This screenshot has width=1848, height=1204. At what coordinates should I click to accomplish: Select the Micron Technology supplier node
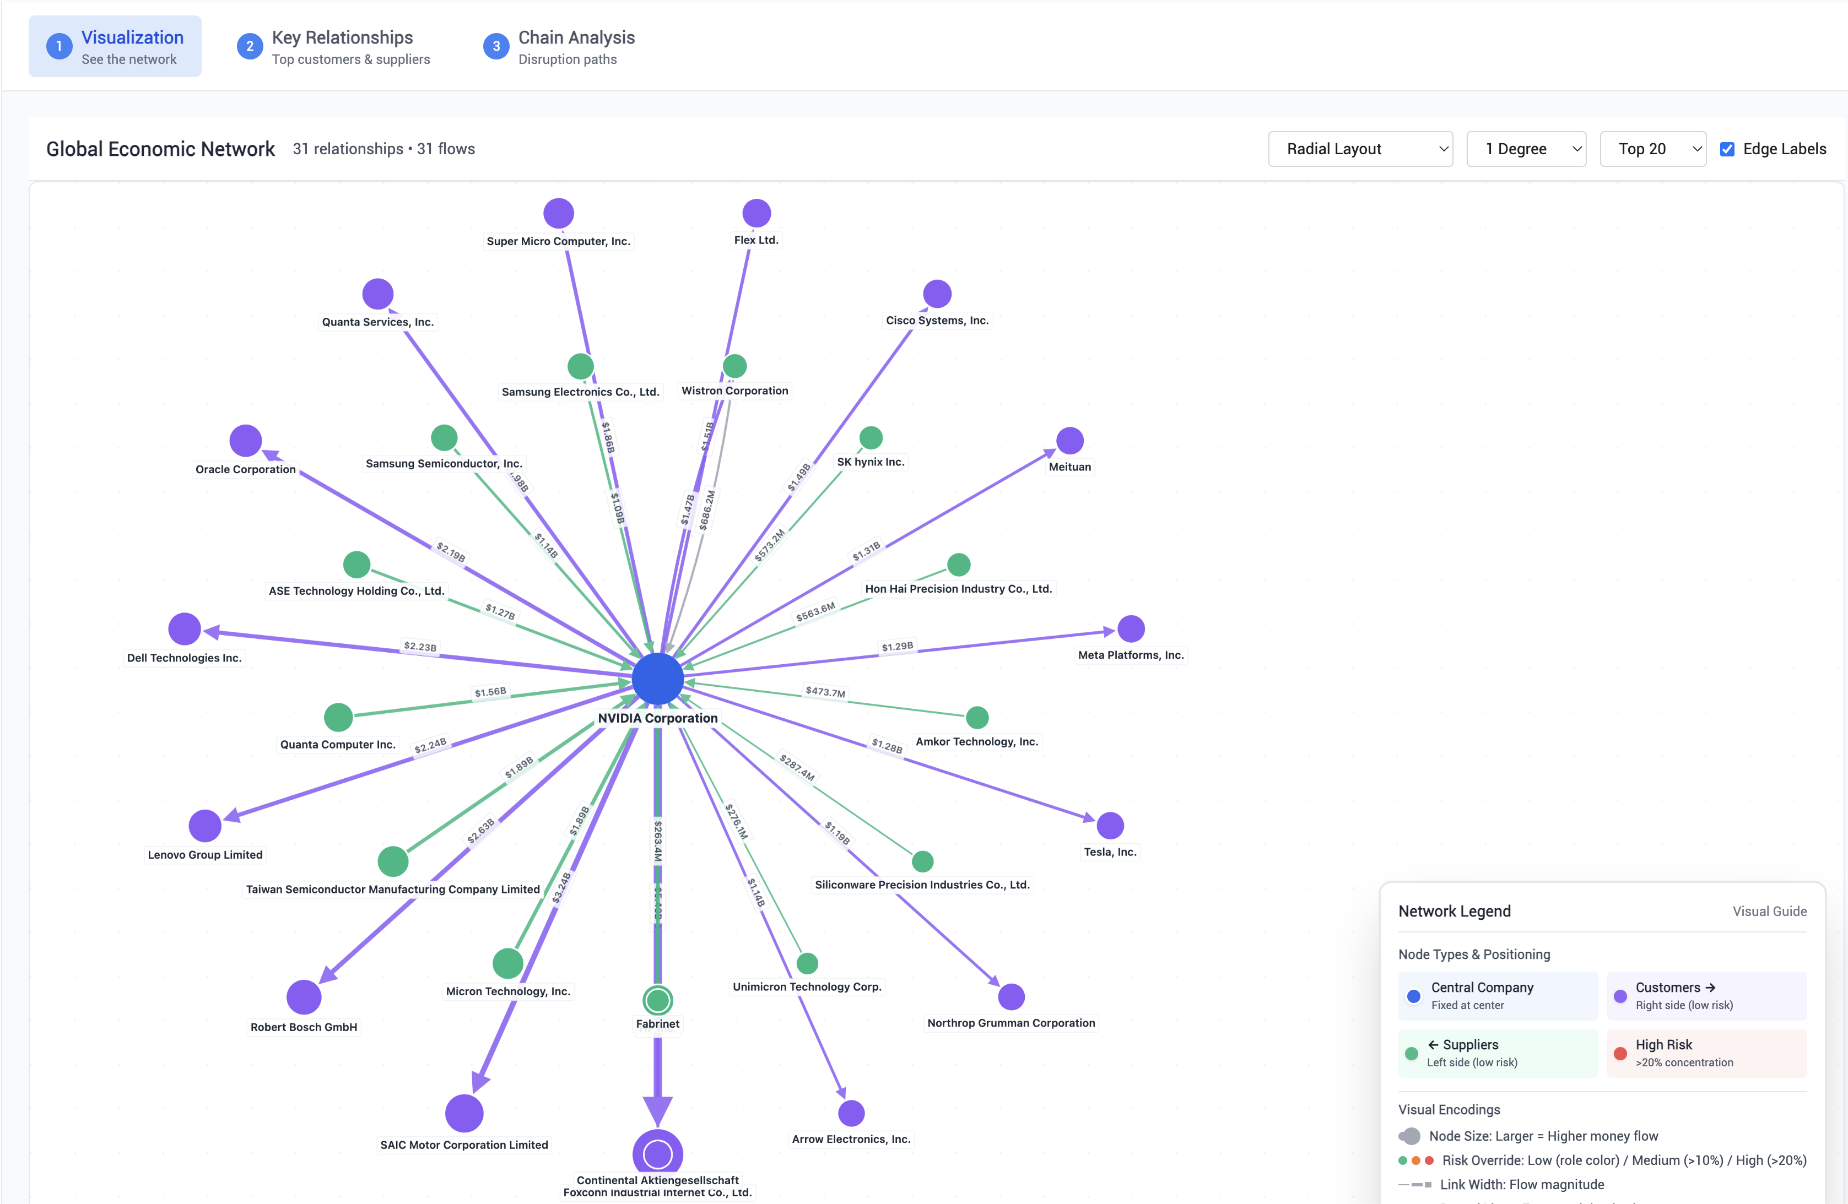tap(508, 964)
